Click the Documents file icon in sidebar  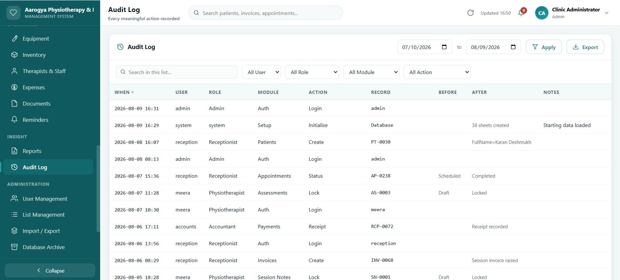14,104
